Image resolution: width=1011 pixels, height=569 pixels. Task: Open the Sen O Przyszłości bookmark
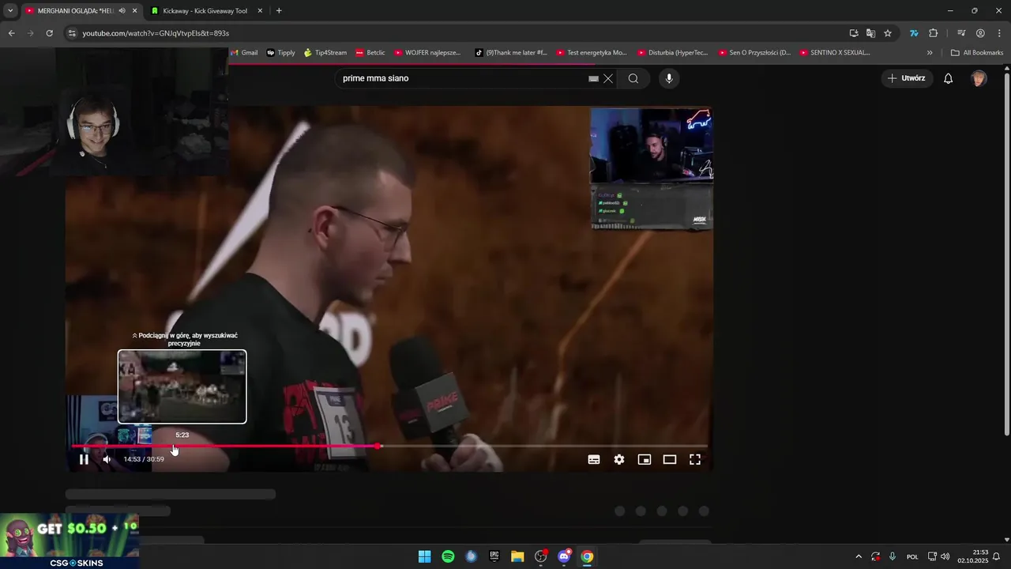pyautogui.click(x=754, y=53)
